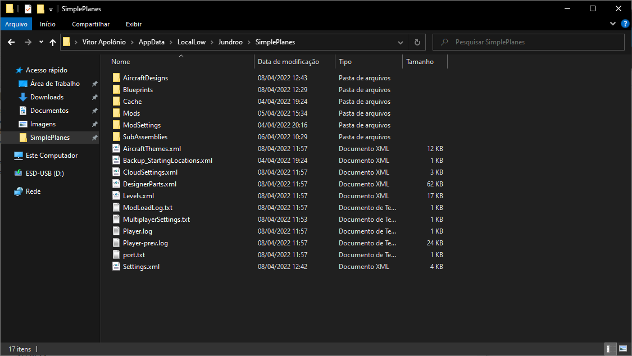Open the ESD-USB (D:) drive
The width and height of the screenshot is (632, 356).
click(45, 173)
